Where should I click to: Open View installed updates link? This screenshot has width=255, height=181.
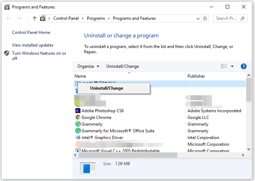(33, 45)
